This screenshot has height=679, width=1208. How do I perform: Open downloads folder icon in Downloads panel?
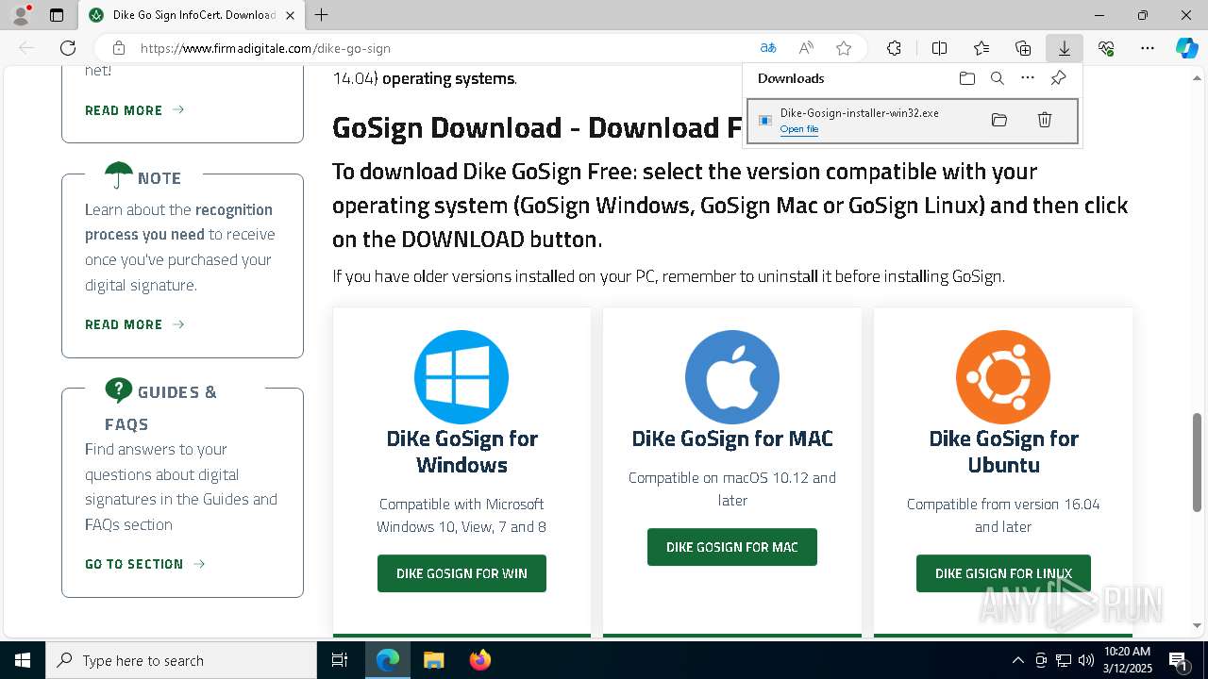(x=967, y=78)
